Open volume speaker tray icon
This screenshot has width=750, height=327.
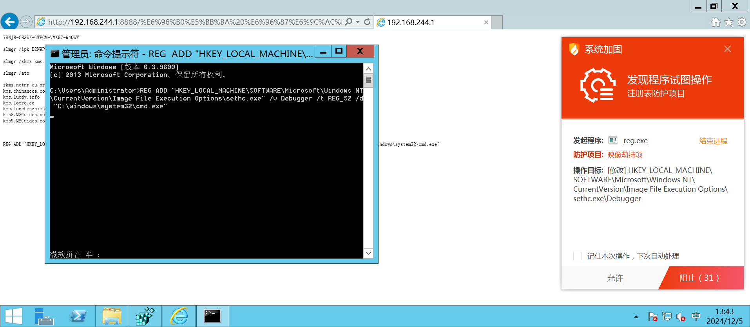click(x=681, y=316)
